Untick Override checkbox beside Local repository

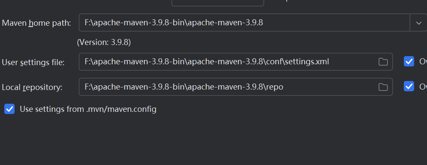click(x=409, y=86)
